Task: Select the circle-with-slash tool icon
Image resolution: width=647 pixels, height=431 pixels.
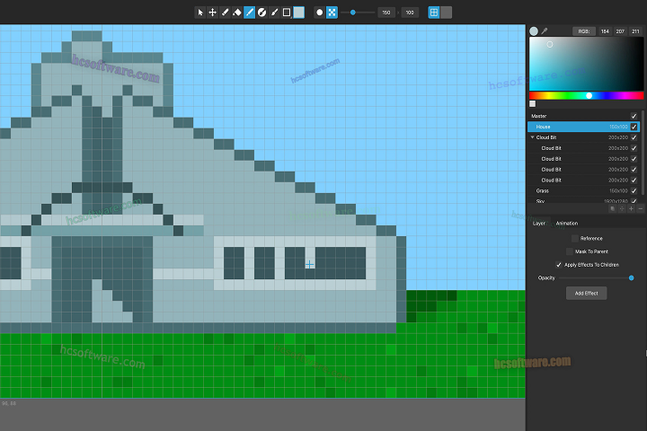Action: coord(262,13)
